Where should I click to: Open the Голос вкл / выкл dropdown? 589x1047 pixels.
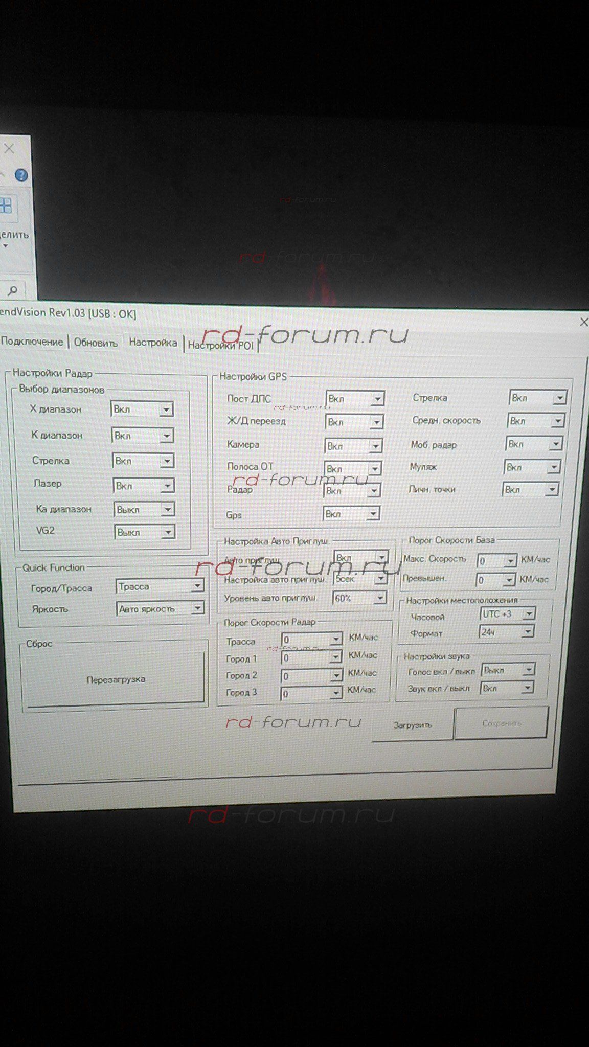click(x=529, y=670)
